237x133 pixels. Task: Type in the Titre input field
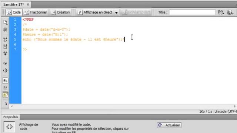[x=192, y=12]
